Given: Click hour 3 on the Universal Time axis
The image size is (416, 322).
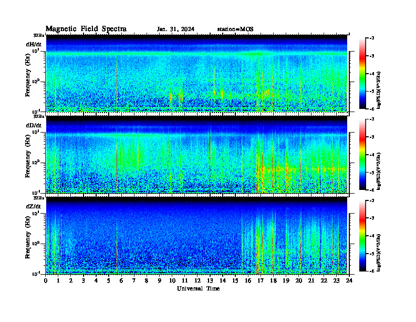Looking at the screenshot, I should pos(84,281).
